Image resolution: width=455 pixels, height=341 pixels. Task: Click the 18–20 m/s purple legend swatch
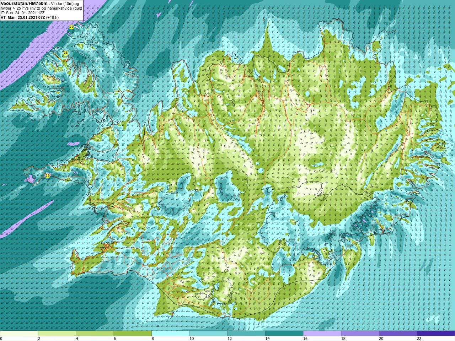pyautogui.click(x=360, y=334)
